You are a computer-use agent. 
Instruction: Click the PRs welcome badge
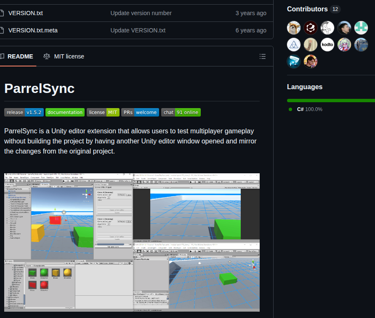(140, 112)
